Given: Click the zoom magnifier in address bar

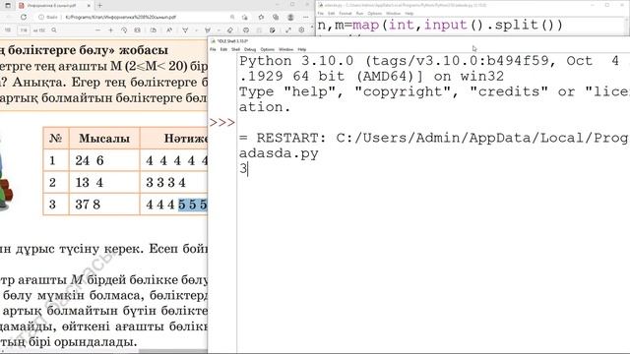Looking at the screenshot, I should tap(232, 18).
